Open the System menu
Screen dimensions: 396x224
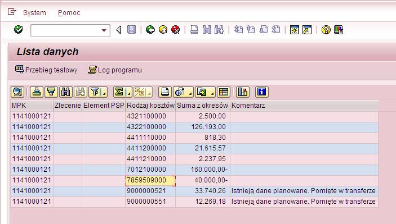click(x=34, y=13)
